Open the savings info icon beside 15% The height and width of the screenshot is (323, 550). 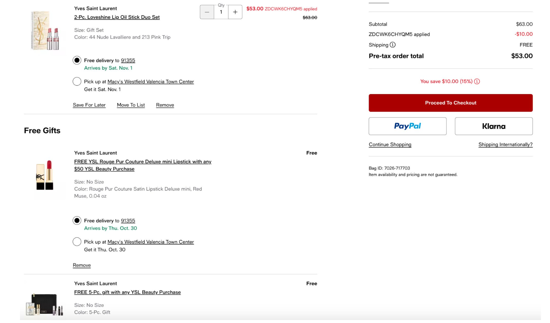click(477, 81)
